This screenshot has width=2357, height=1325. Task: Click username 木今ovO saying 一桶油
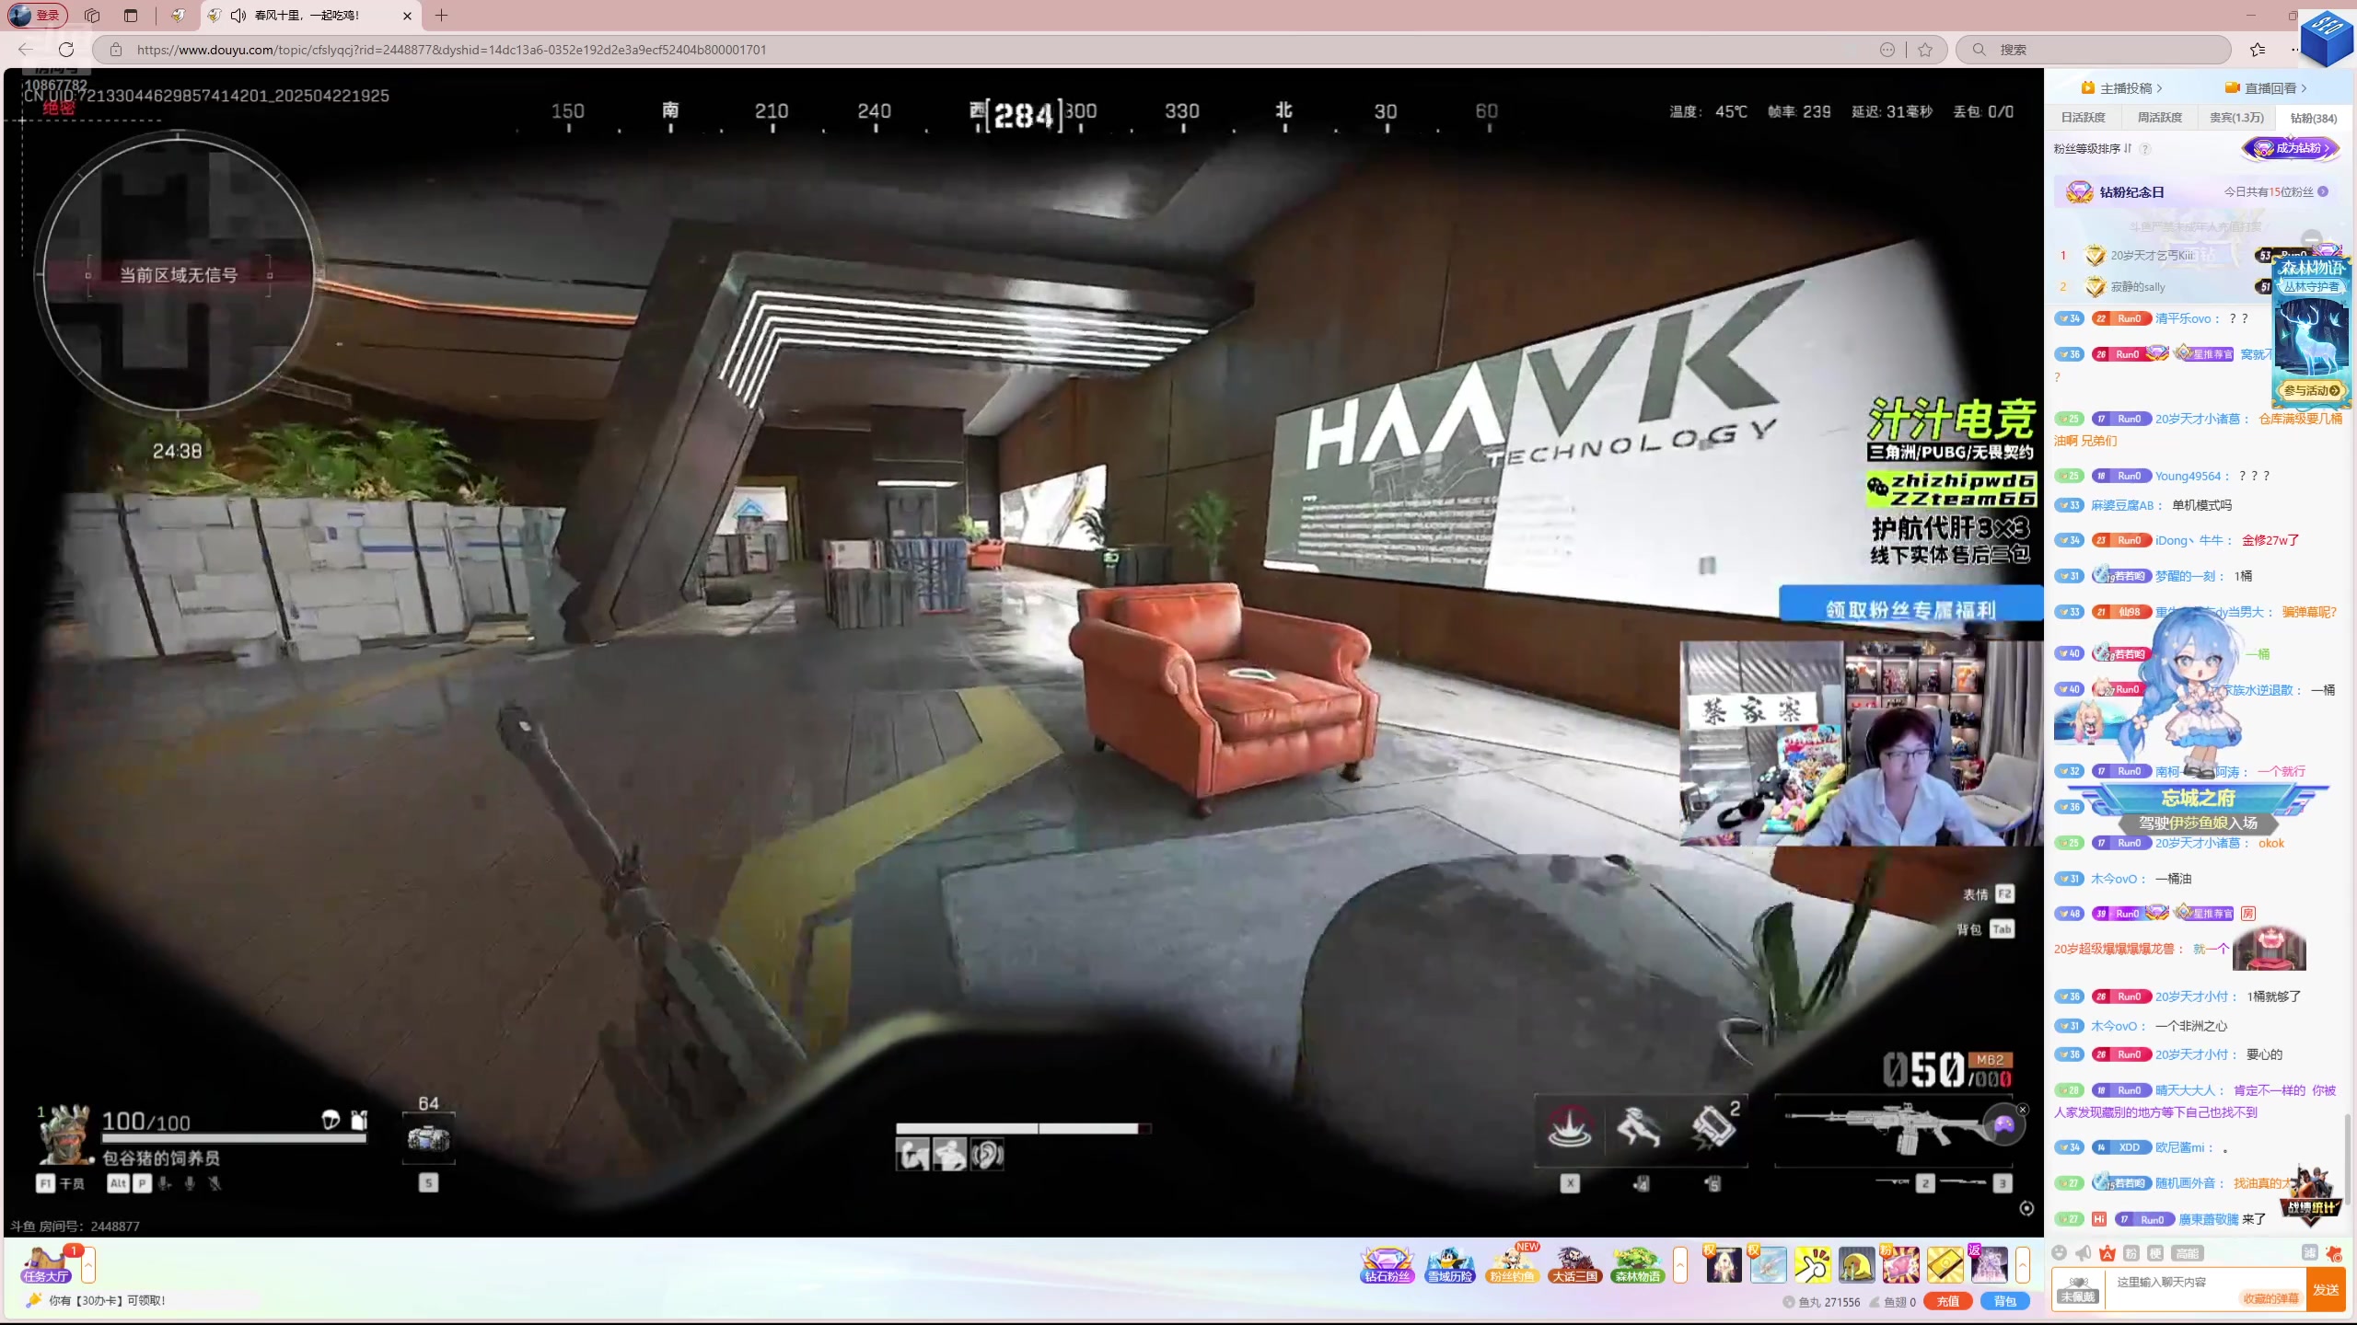(2118, 880)
